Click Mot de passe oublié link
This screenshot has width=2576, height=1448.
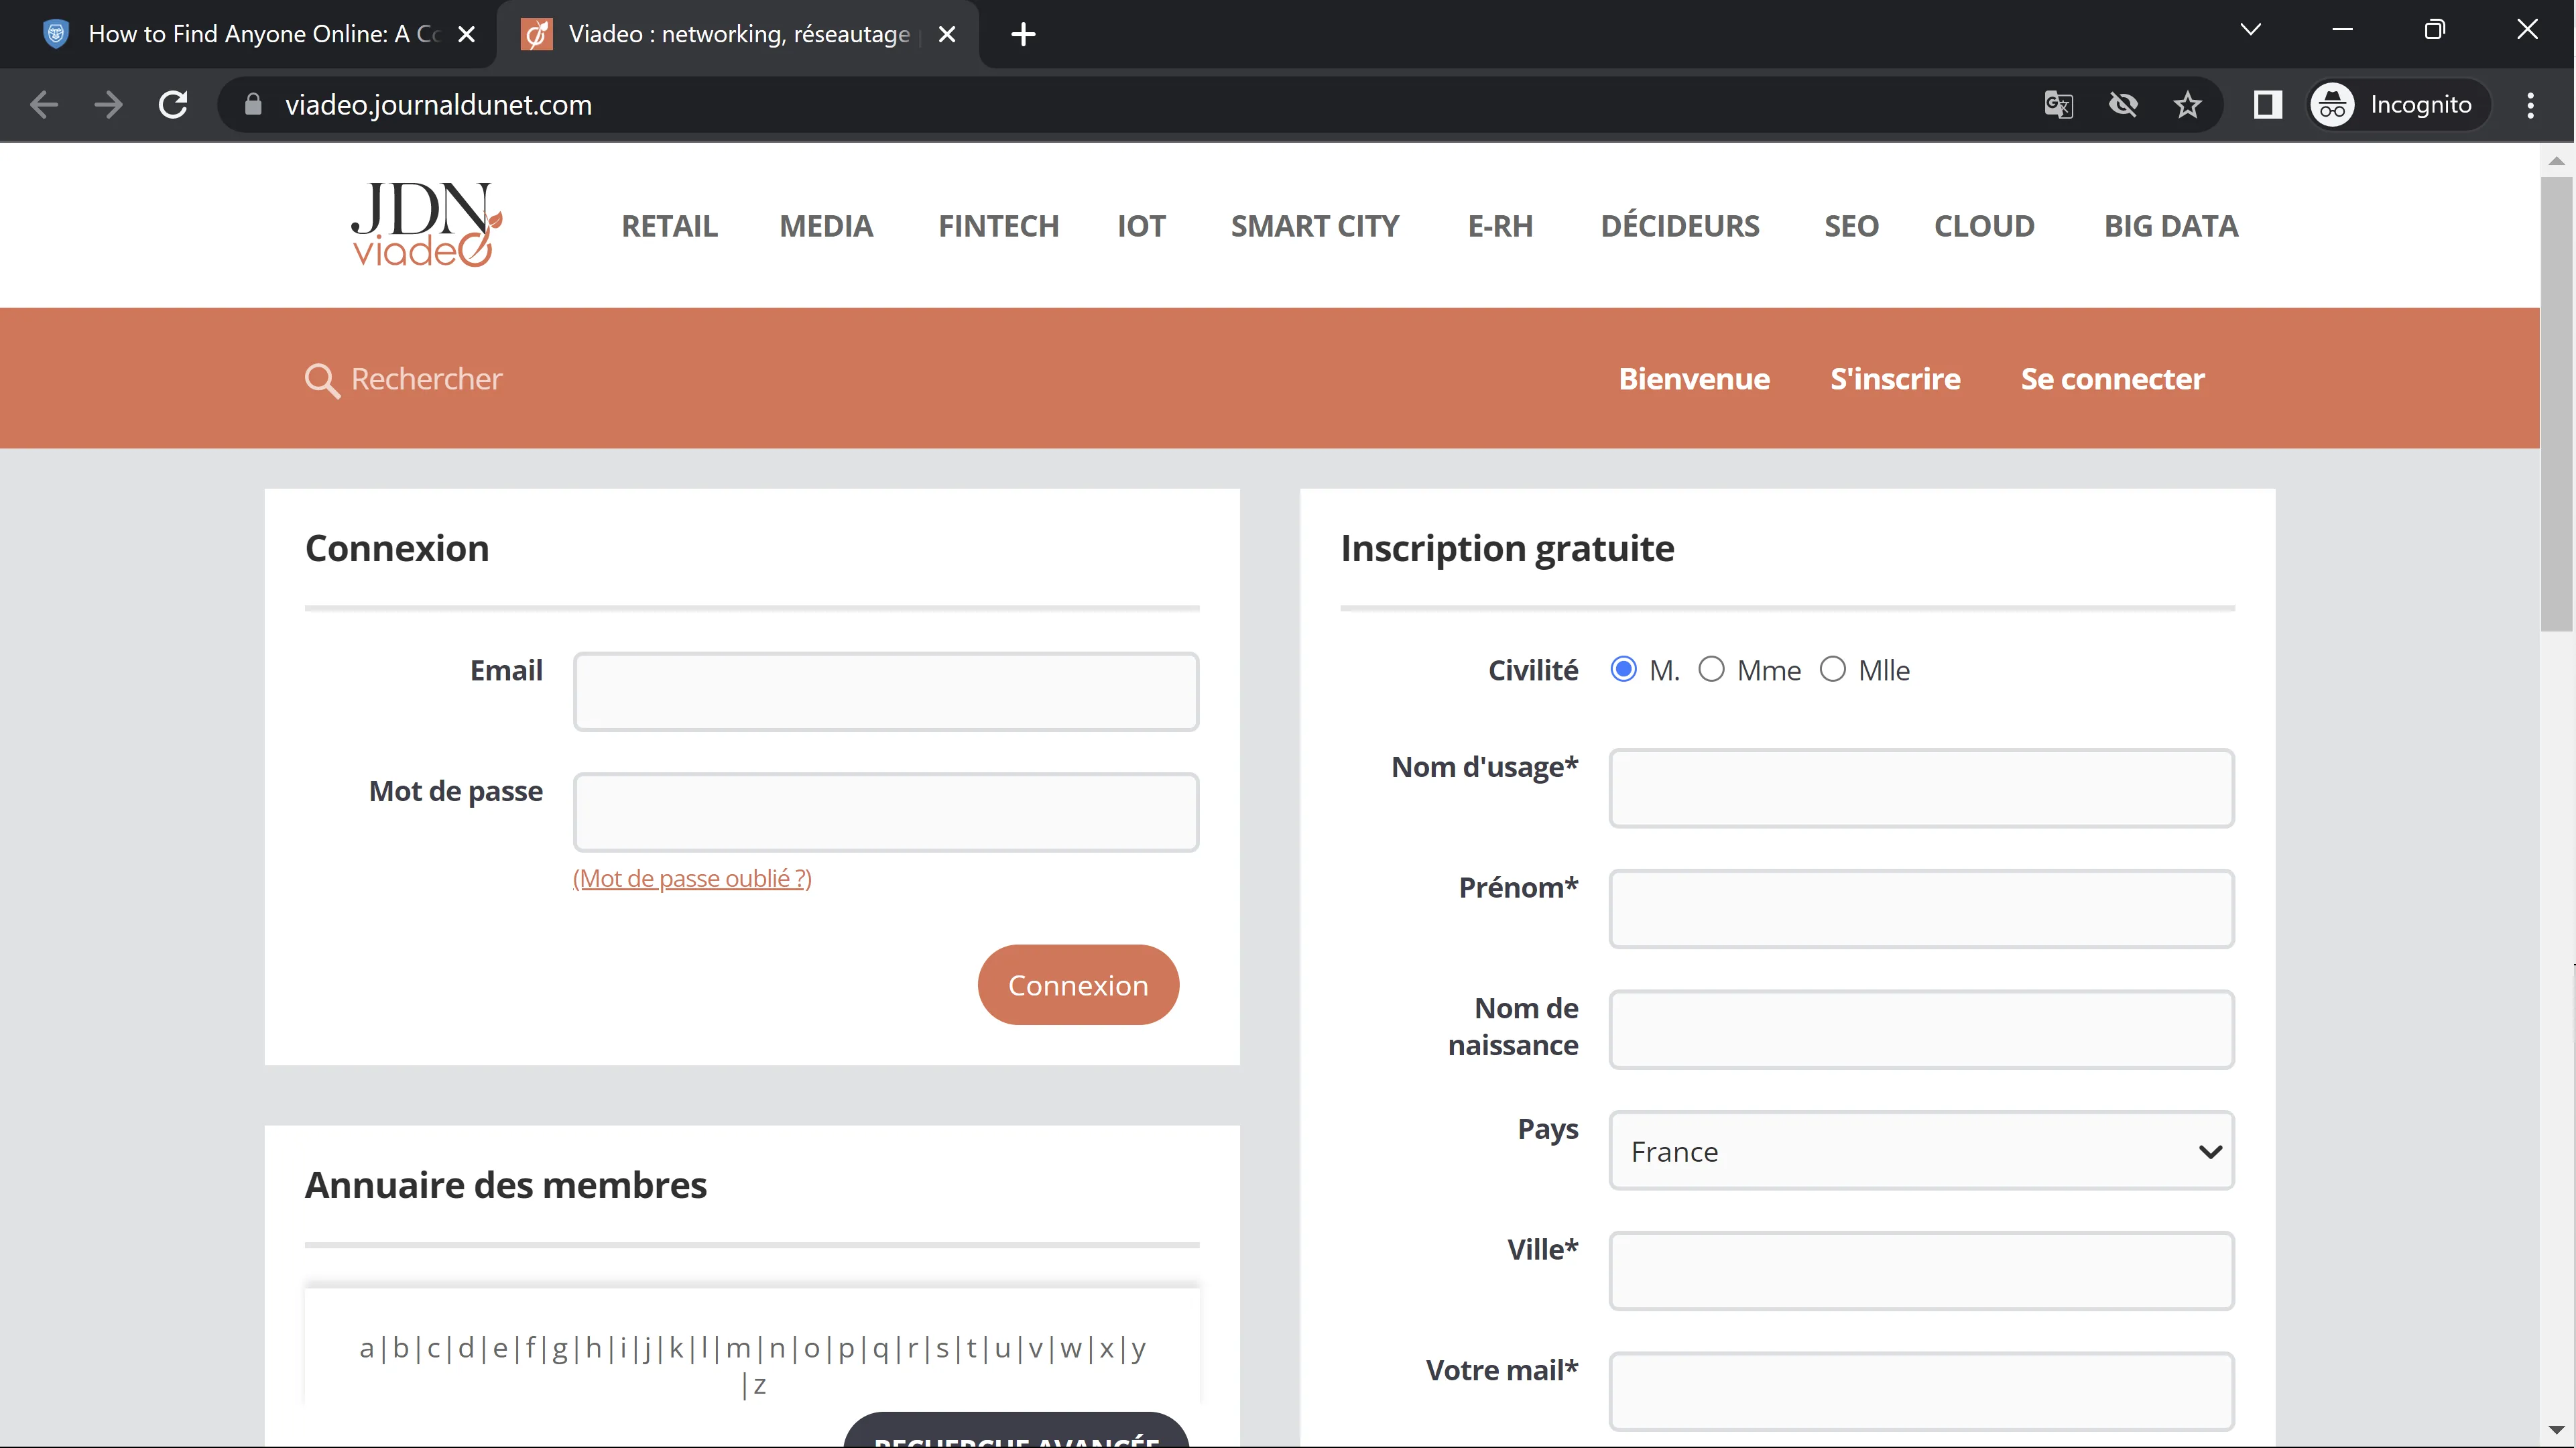click(x=692, y=878)
